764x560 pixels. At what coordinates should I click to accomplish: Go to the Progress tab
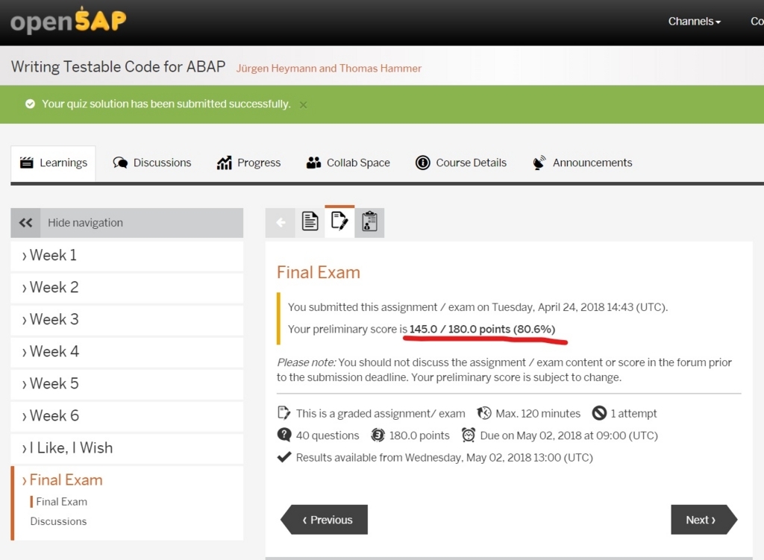(x=248, y=163)
